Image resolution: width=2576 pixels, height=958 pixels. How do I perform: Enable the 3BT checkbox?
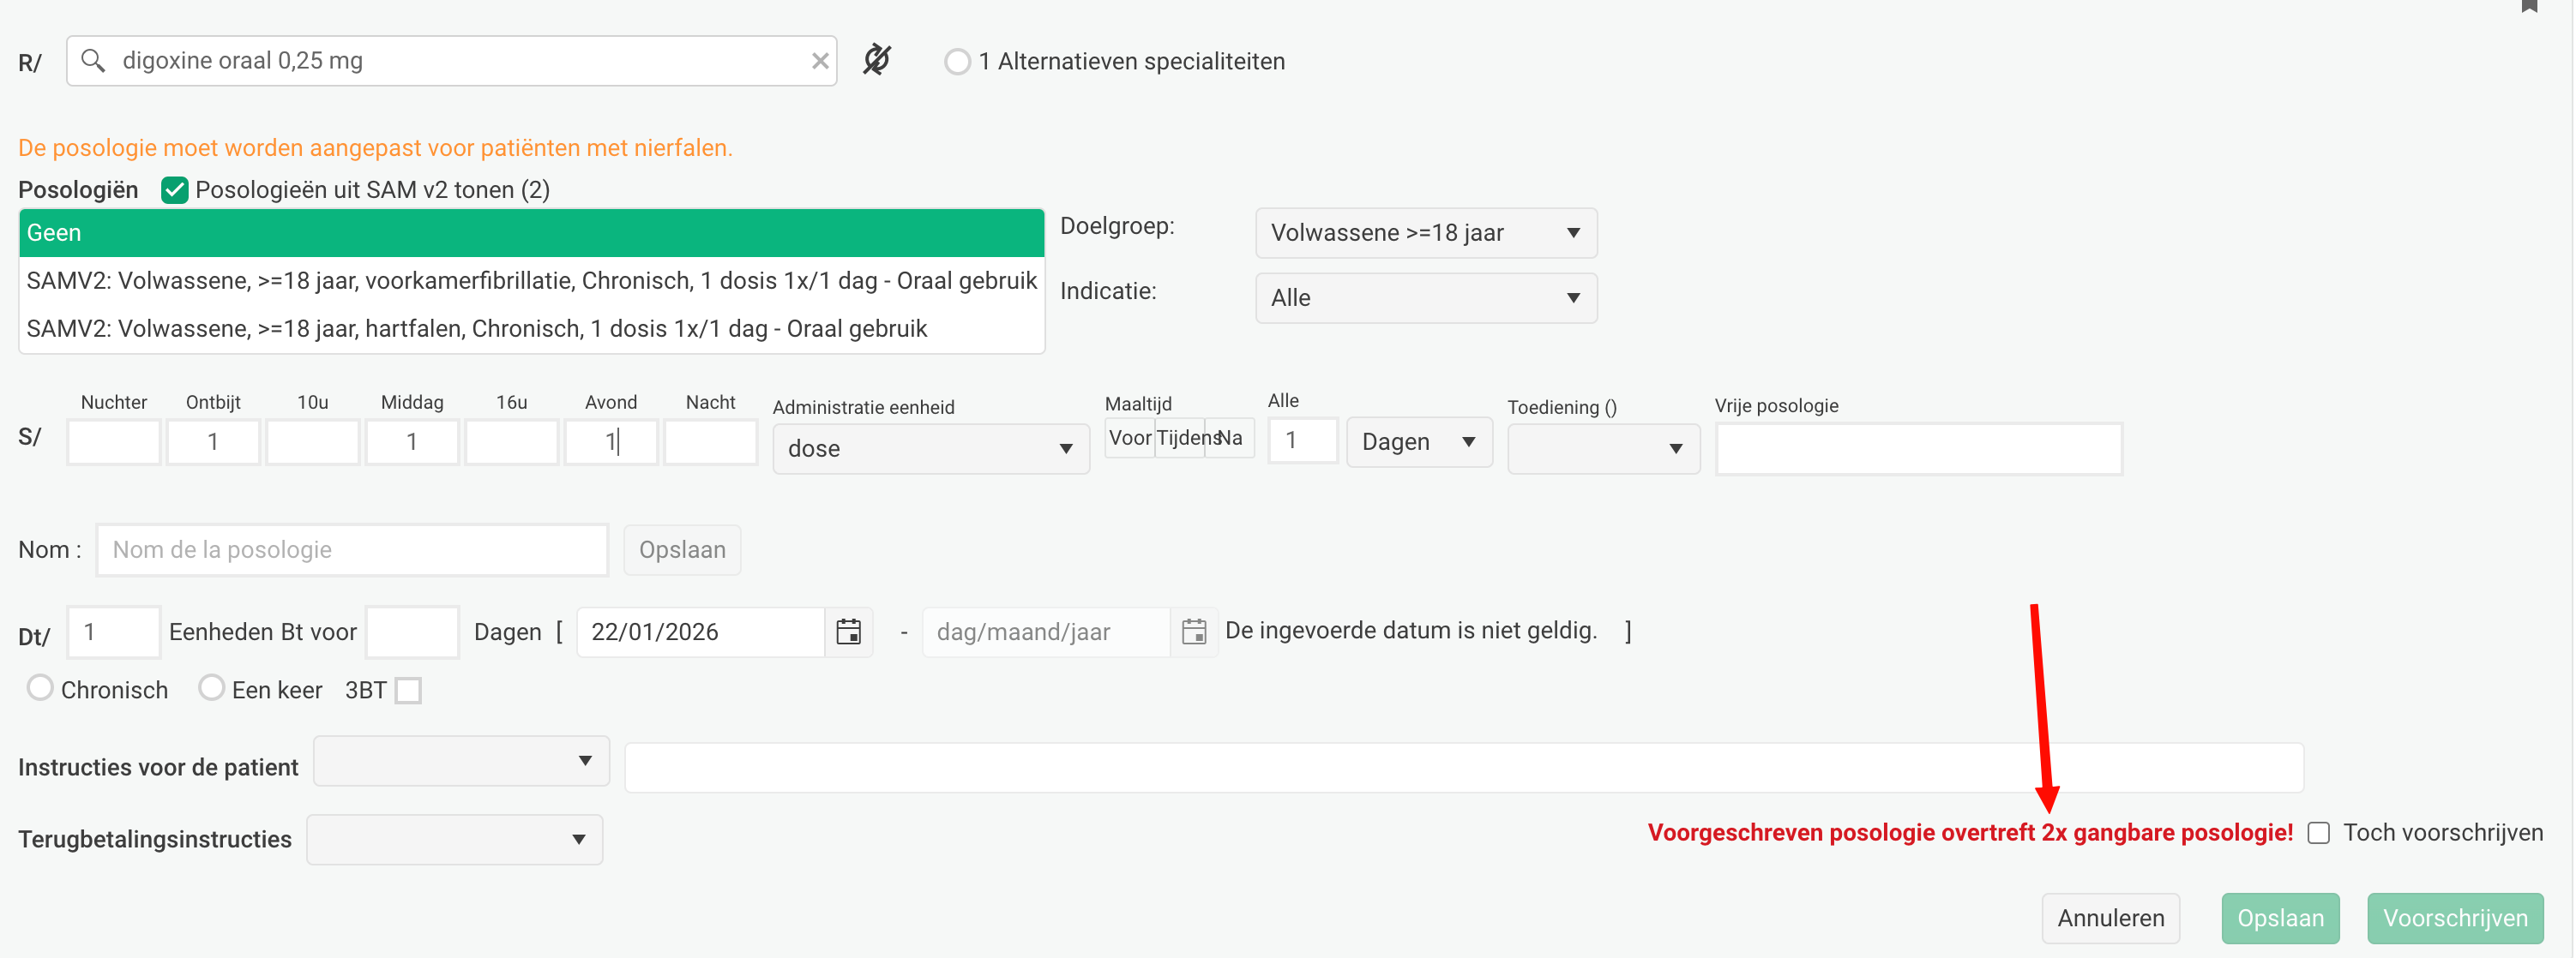tap(408, 691)
